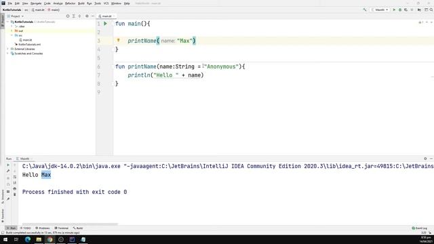Open File Explorer from the taskbar
Screen dimensions: 434x244
click(x=39, y=239)
